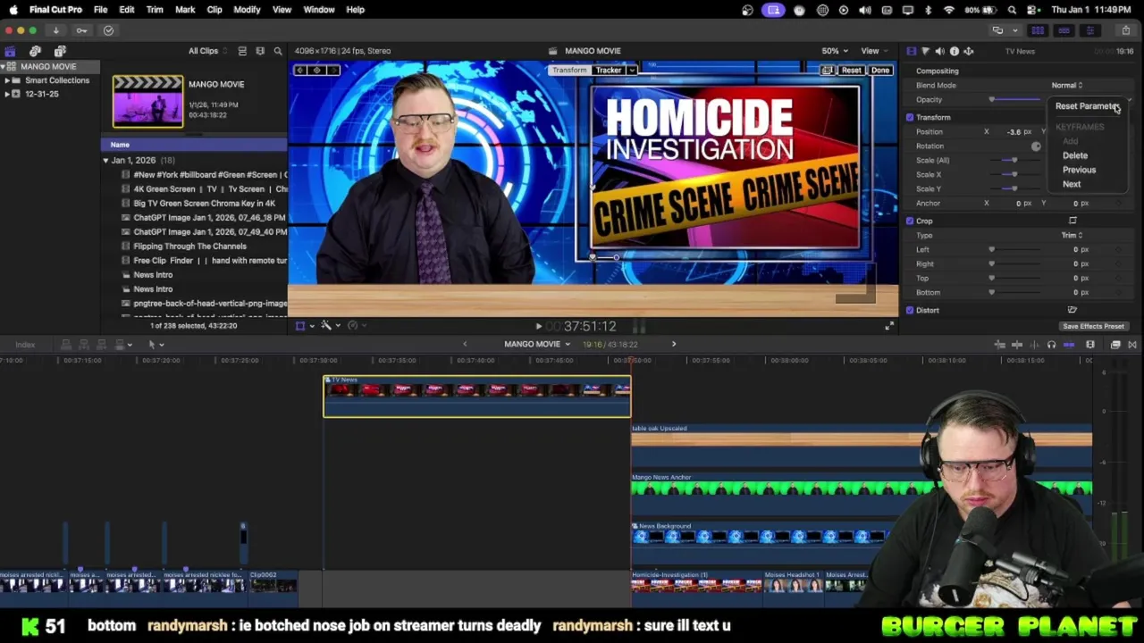Open the Photos and Audio sidebar

35,51
